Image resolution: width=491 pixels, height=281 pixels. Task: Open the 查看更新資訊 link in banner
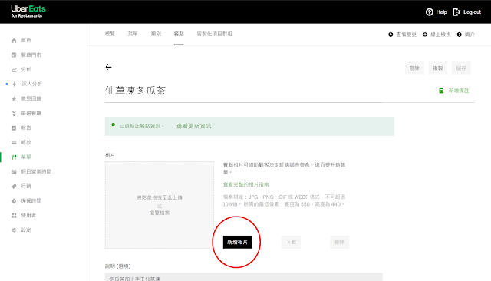click(x=193, y=126)
